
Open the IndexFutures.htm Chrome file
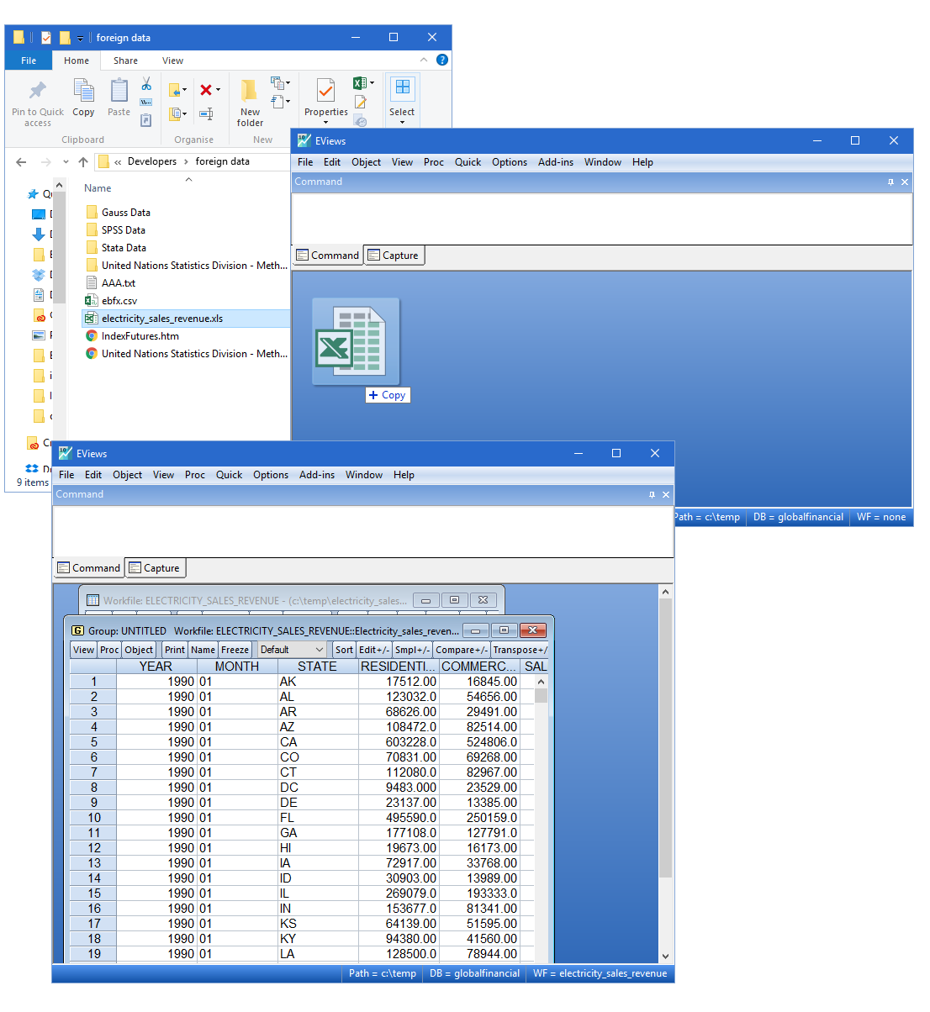coord(140,336)
